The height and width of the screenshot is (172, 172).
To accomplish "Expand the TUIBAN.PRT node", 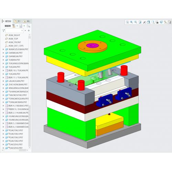I will 3,60.
